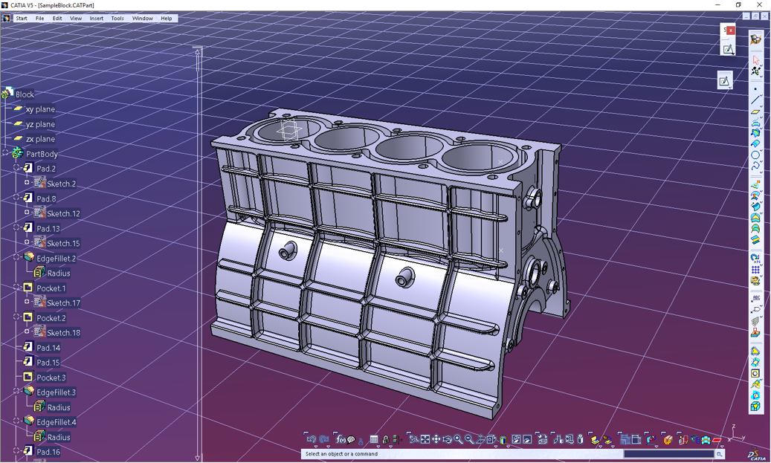Image resolution: width=771 pixels, height=463 pixels.
Task: Click the Undo icon in bottom toolbar
Action: [x=311, y=440]
